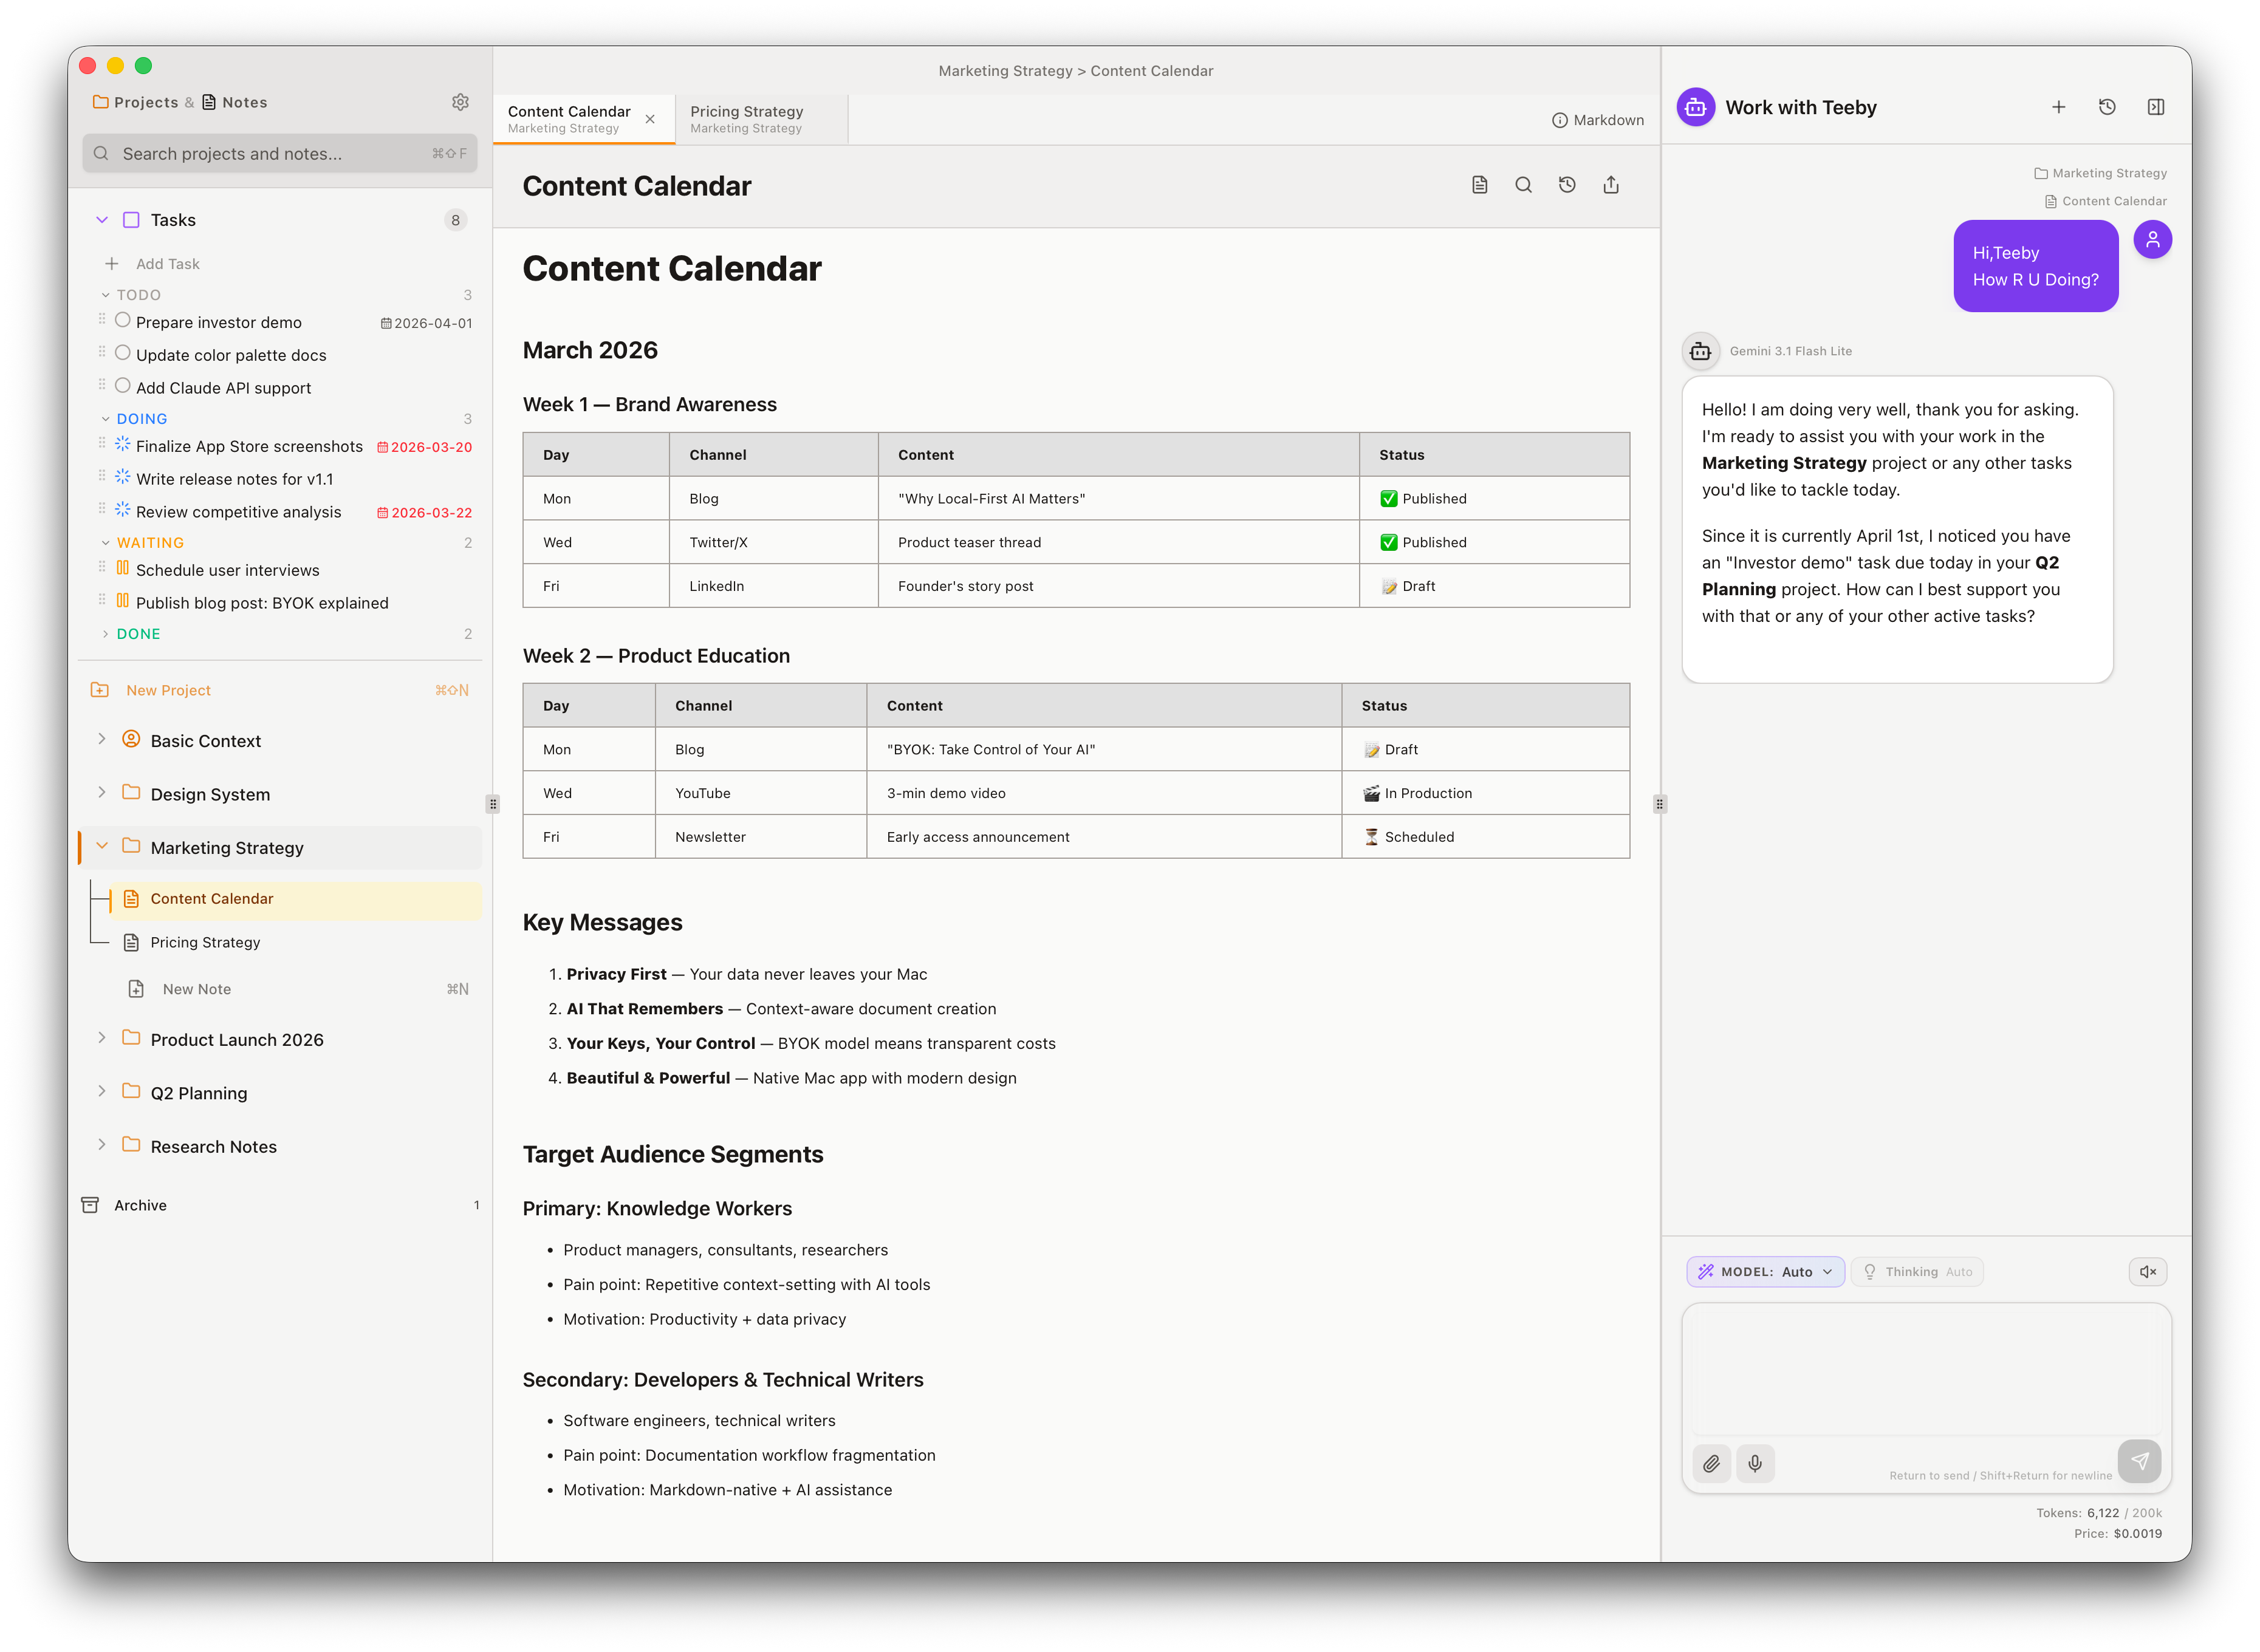The image size is (2260, 1652).
Task: Expand the Design System project
Action: click(x=102, y=792)
